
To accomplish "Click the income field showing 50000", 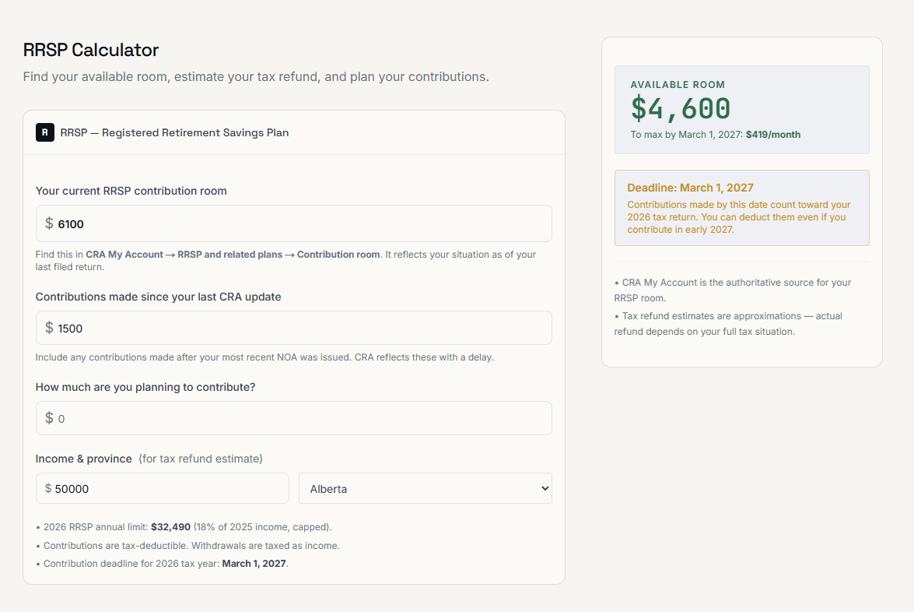I will tap(162, 488).
